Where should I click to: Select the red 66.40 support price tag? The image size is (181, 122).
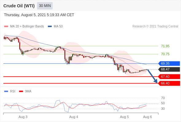pos(169,83)
